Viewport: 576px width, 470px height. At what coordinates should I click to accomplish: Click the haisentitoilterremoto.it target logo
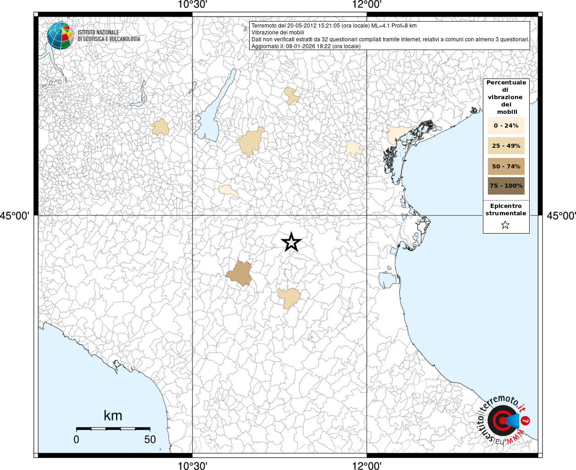point(503,420)
